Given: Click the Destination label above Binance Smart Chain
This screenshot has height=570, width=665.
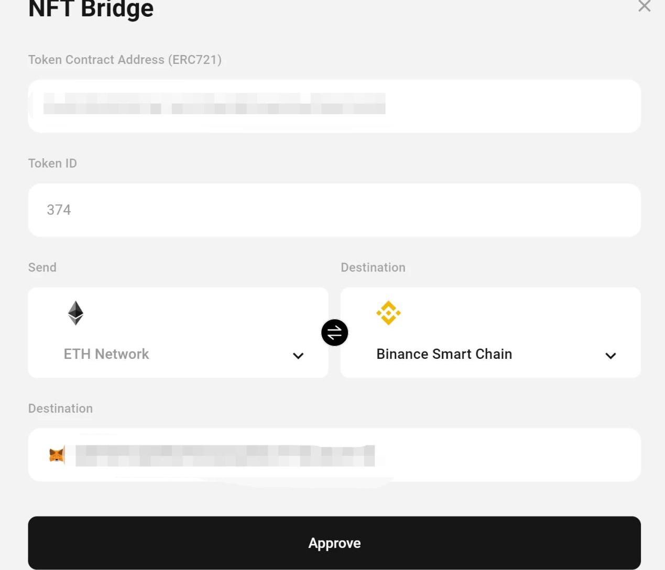Looking at the screenshot, I should pos(373,268).
